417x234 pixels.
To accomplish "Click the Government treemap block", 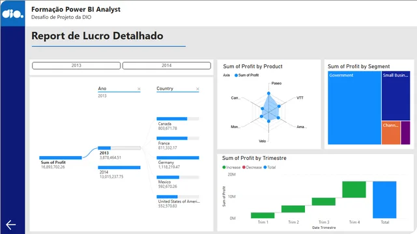I will [x=354, y=108].
